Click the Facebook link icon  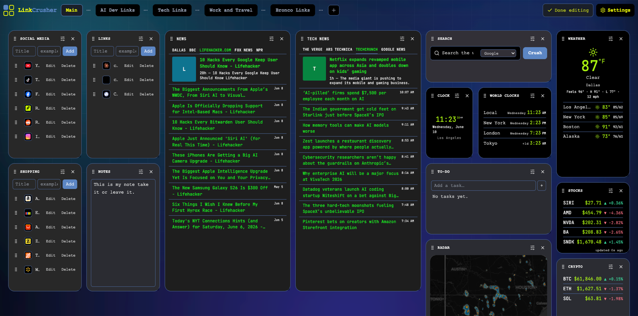tap(28, 94)
